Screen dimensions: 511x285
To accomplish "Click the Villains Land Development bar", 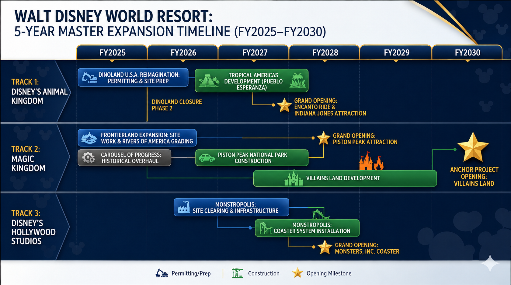I will (x=345, y=178).
